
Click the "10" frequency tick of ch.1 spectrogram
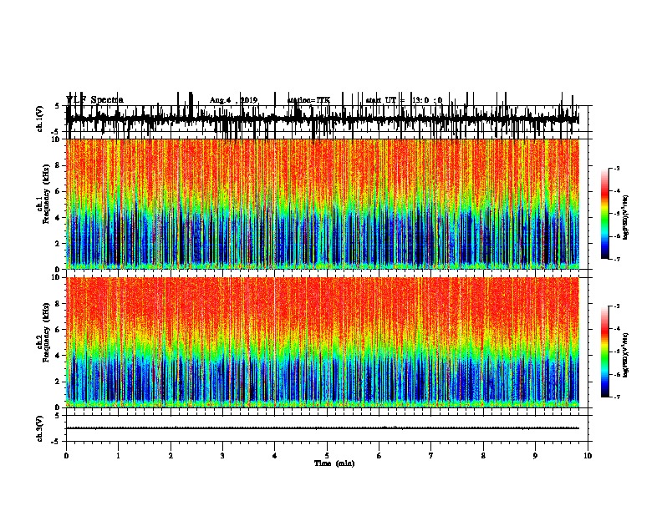57,139
